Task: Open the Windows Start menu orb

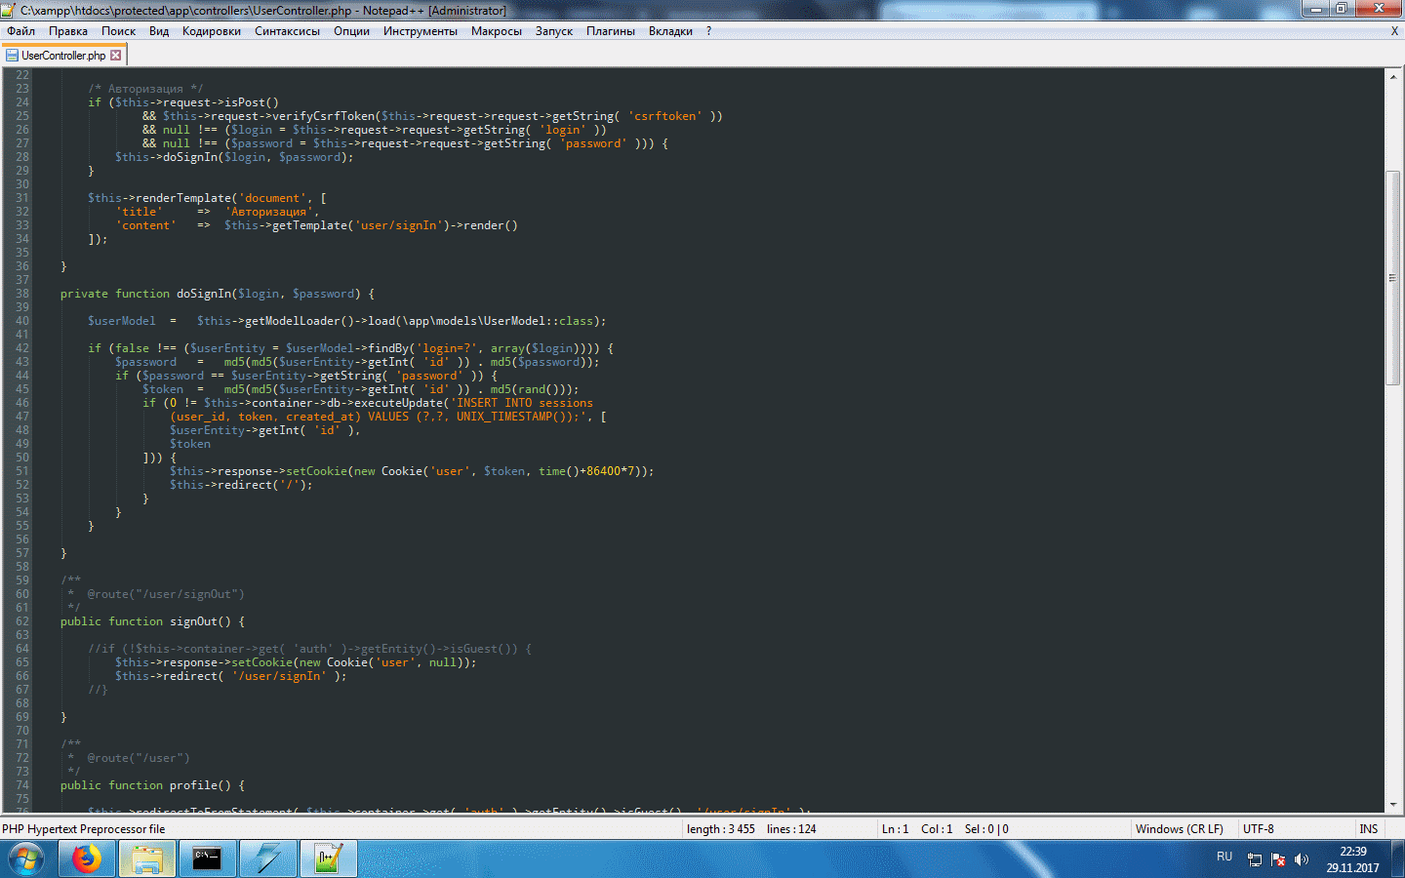Action: click(26, 859)
